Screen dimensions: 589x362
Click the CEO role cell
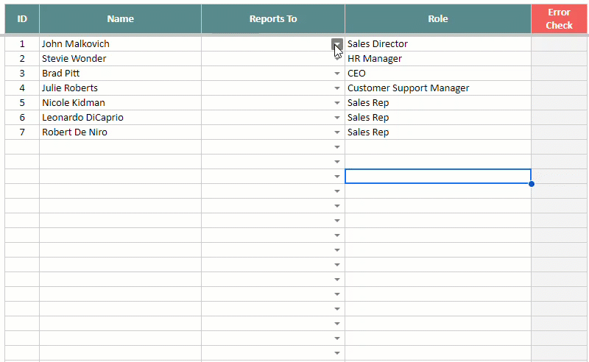438,74
